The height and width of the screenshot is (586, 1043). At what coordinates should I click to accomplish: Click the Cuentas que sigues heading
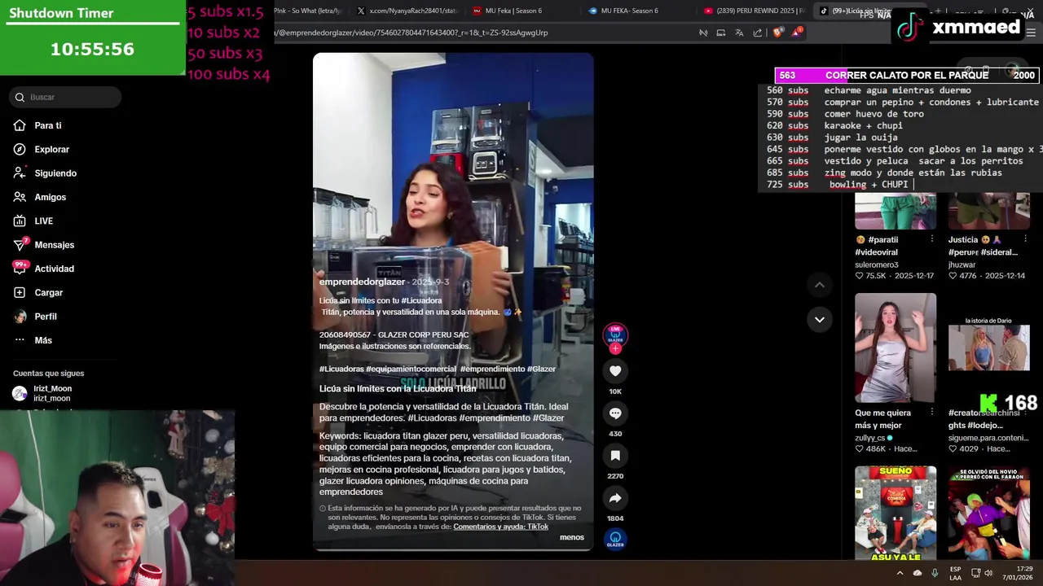pyautogui.click(x=48, y=374)
